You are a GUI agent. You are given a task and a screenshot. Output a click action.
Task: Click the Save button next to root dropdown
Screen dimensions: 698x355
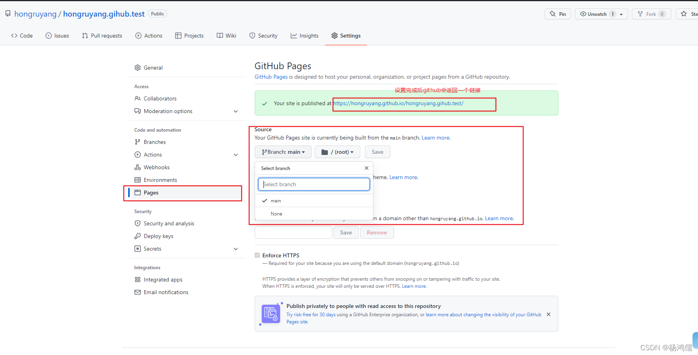[378, 152]
